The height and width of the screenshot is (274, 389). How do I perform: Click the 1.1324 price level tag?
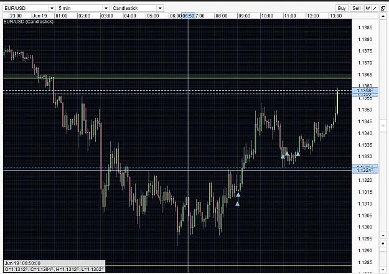click(x=365, y=170)
